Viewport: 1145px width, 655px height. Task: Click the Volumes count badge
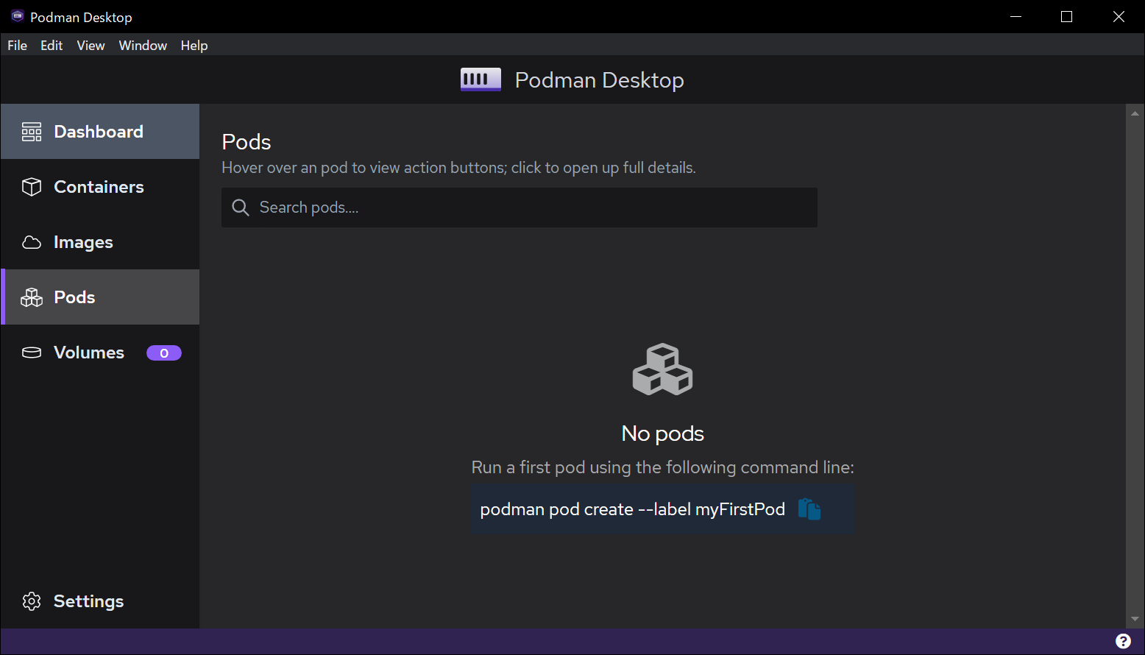[x=163, y=353]
